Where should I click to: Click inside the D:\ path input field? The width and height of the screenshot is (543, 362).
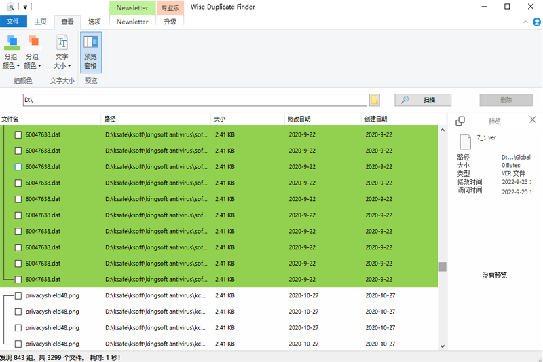193,100
